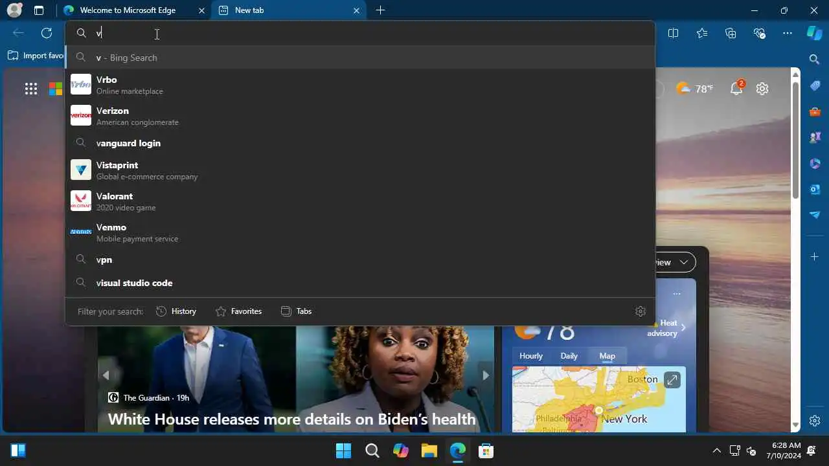
Task: Open Settings and more ellipsis menu
Action: (788, 33)
